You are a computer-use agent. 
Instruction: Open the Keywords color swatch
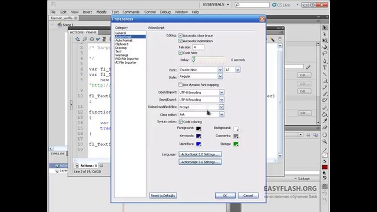click(199, 136)
